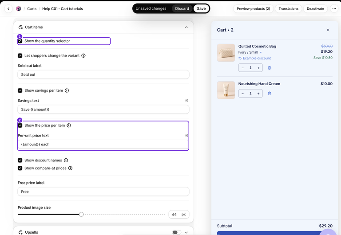Uncheck Show discount names
341x235 pixels.
(20, 160)
